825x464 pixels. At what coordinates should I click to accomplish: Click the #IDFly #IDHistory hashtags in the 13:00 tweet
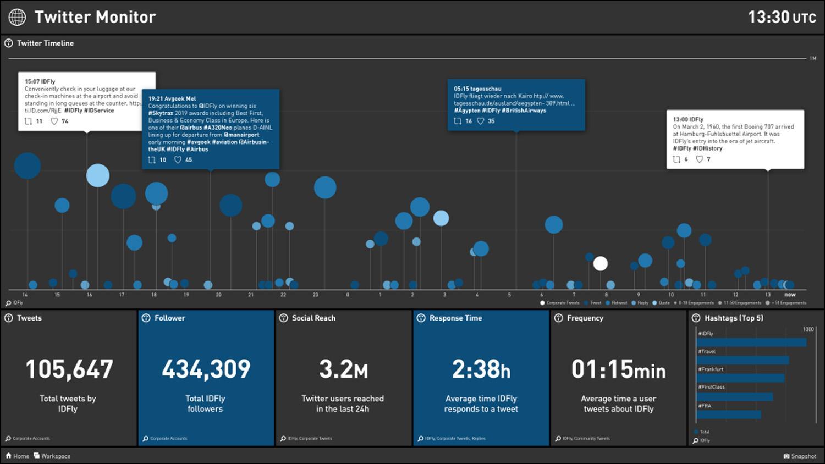pos(697,148)
